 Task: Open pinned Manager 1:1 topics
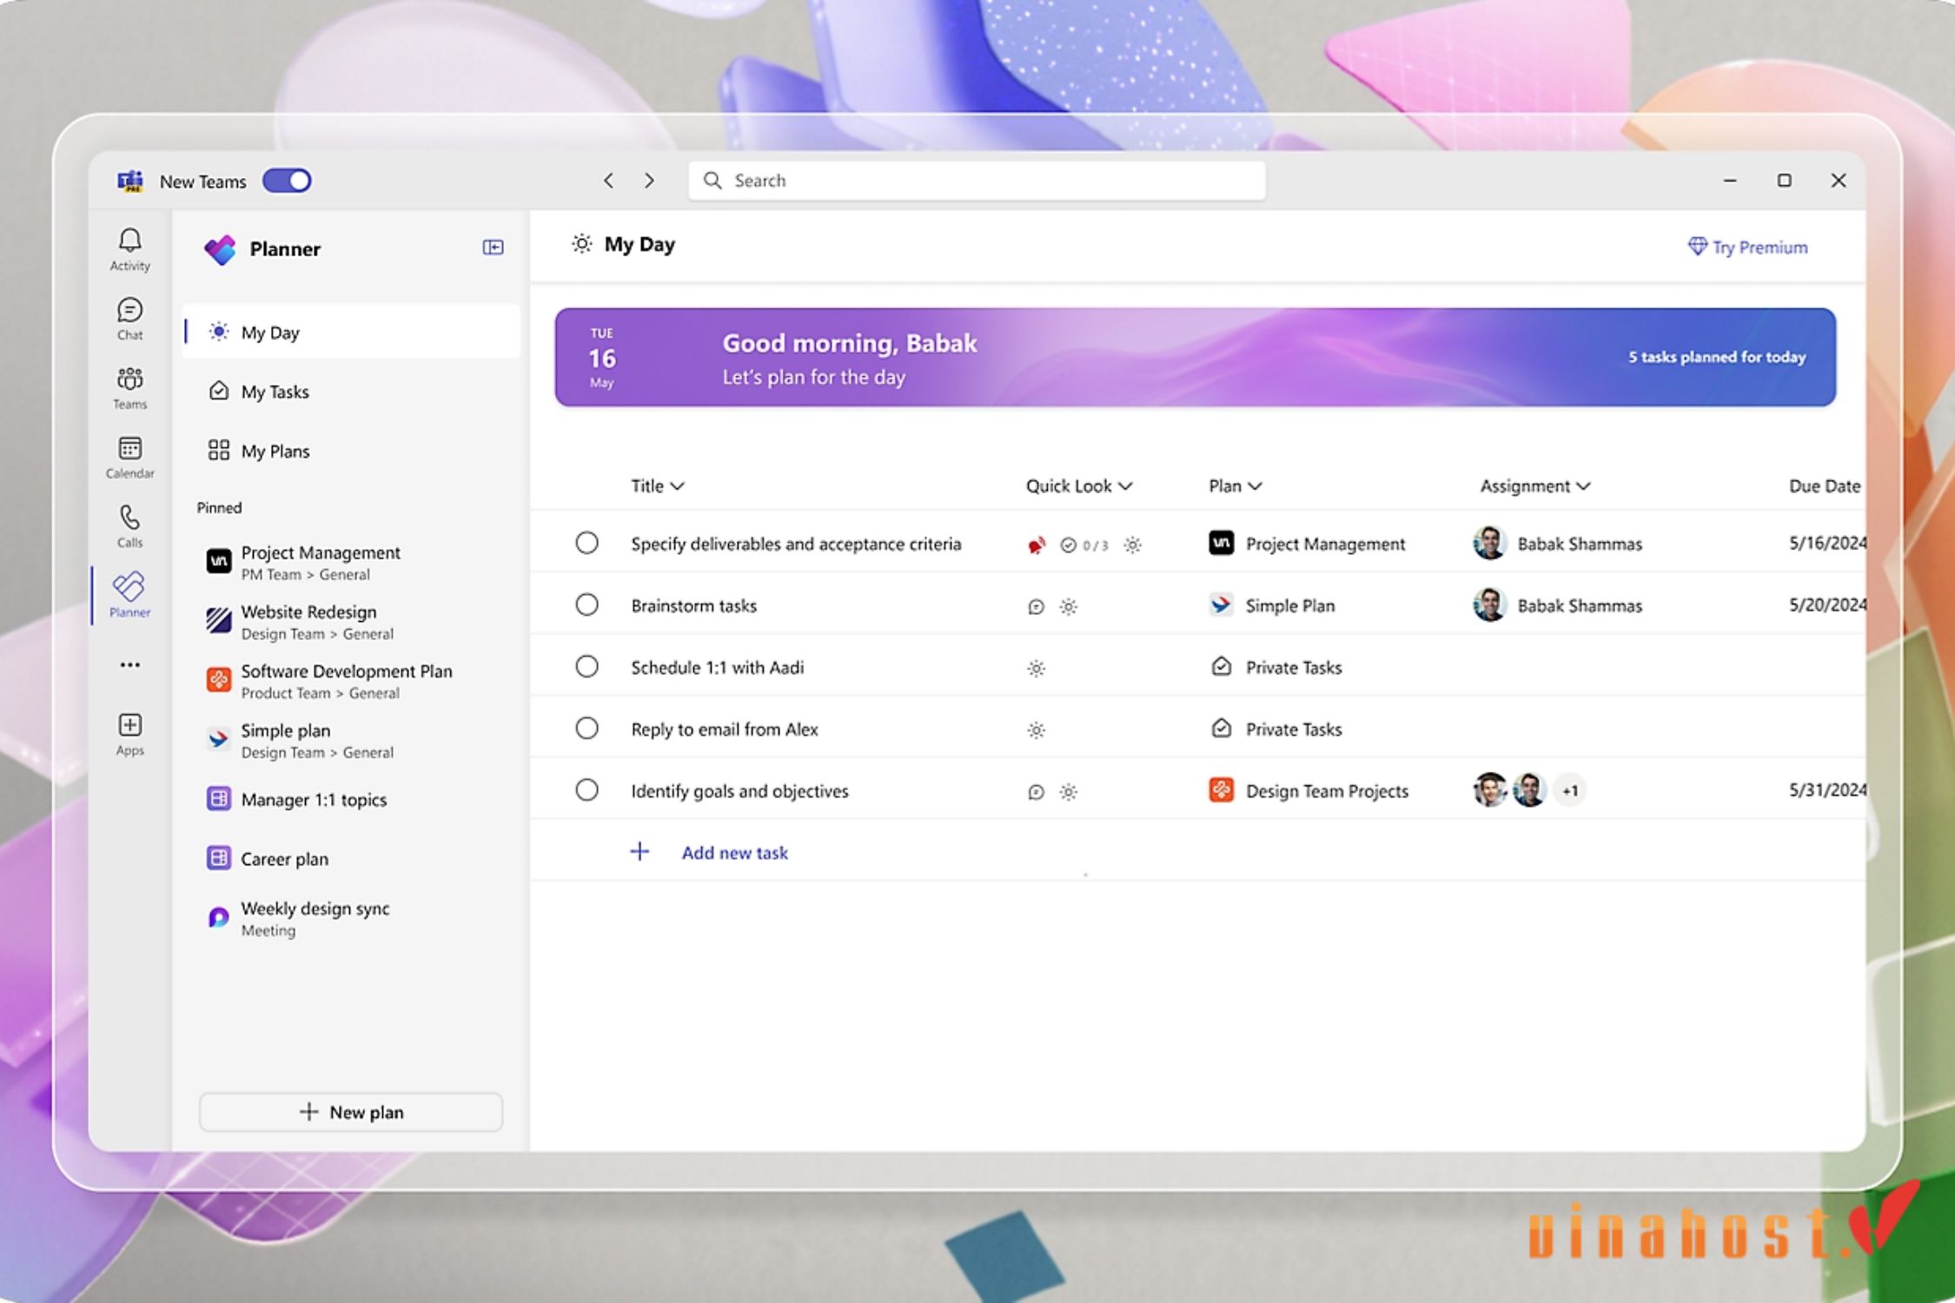[x=352, y=799]
